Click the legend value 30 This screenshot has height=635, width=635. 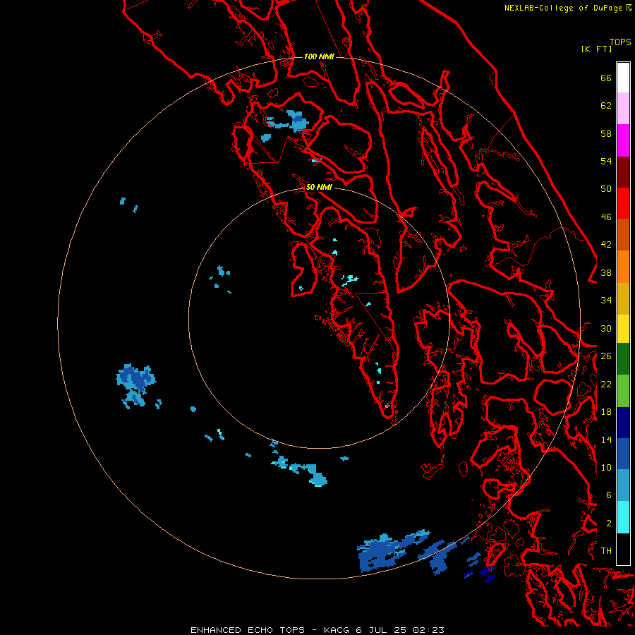(x=606, y=328)
